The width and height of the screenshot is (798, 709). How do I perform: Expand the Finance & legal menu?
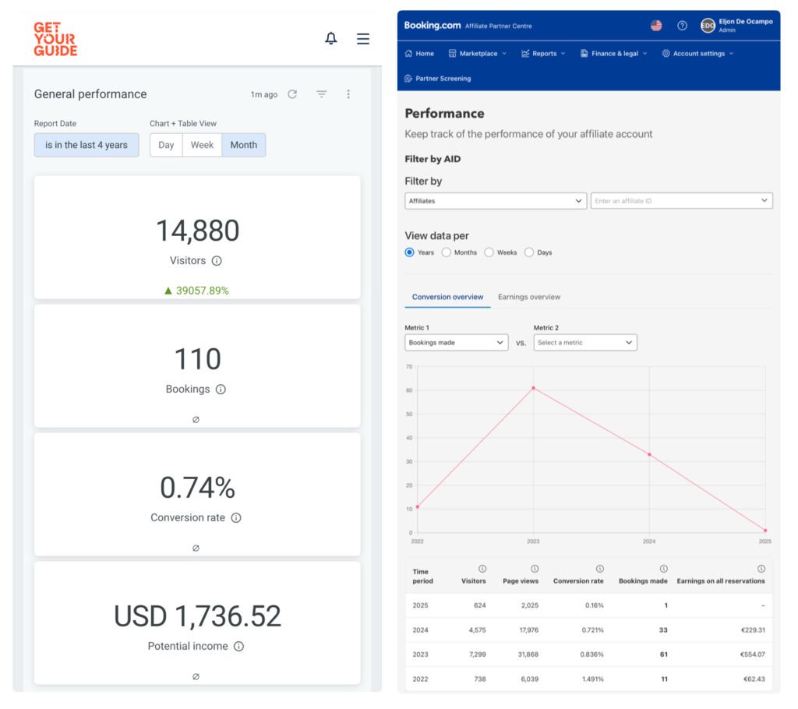[x=614, y=54]
